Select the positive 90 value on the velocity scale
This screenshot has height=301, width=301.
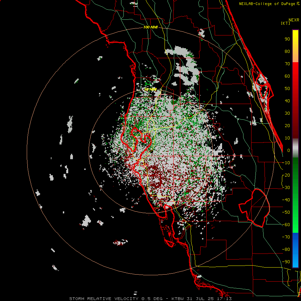(x=287, y=39)
